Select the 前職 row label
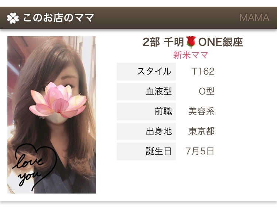Image resolution: width=277 pixels, height=212 pixels. (x=146, y=112)
